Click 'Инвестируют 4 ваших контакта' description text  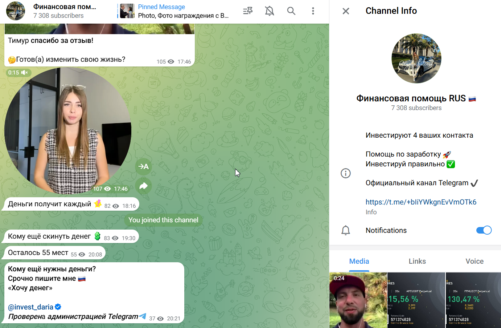419,135
